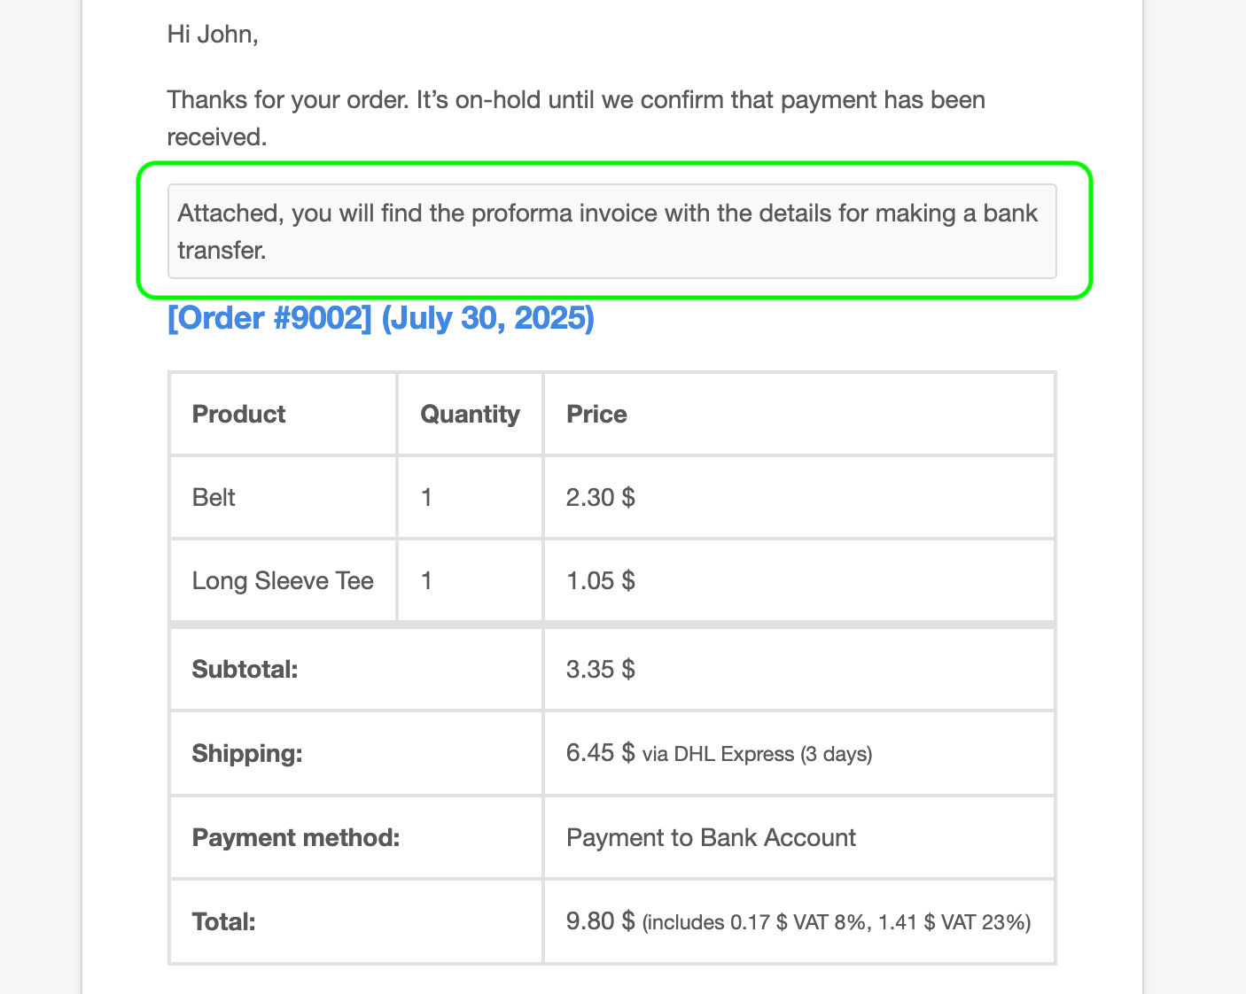Image resolution: width=1246 pixels, height=994 pixels.
Task: Click the subtotal amount 3.35 $
Action: (600, 669)
